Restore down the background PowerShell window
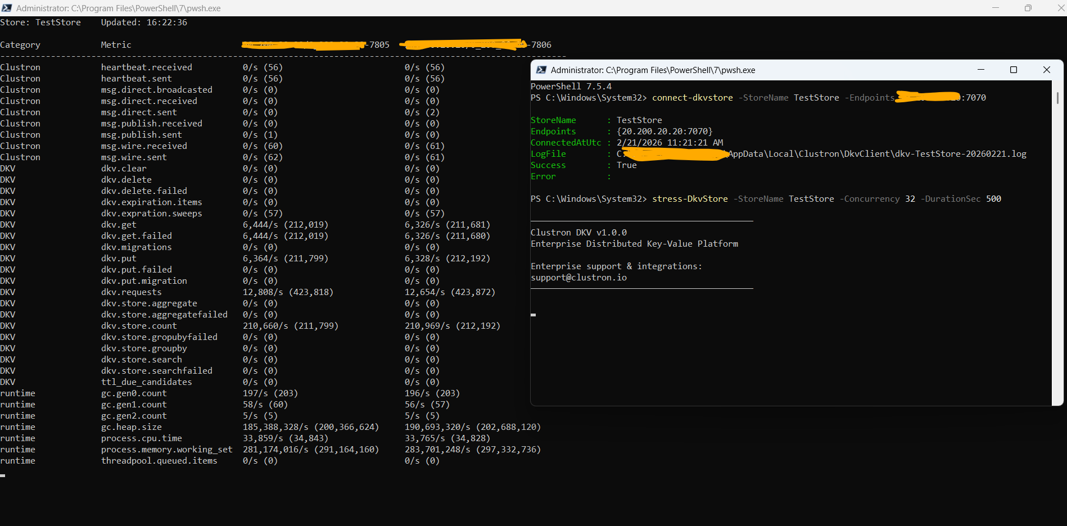The image size is (1067, 526). click(x=1028, y=8)
